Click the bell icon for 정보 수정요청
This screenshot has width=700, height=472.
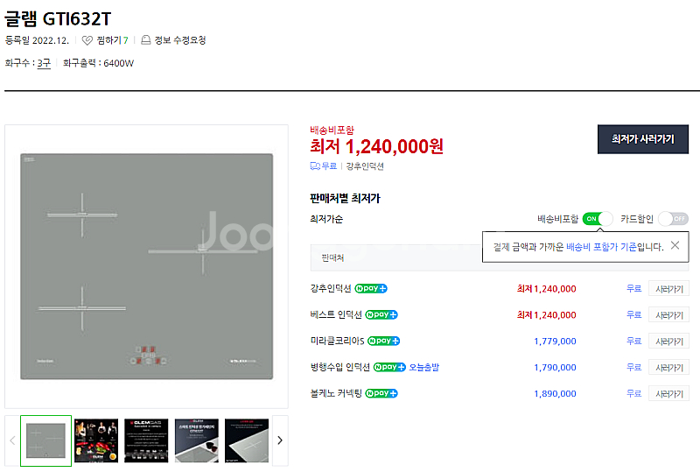[146, 40]
